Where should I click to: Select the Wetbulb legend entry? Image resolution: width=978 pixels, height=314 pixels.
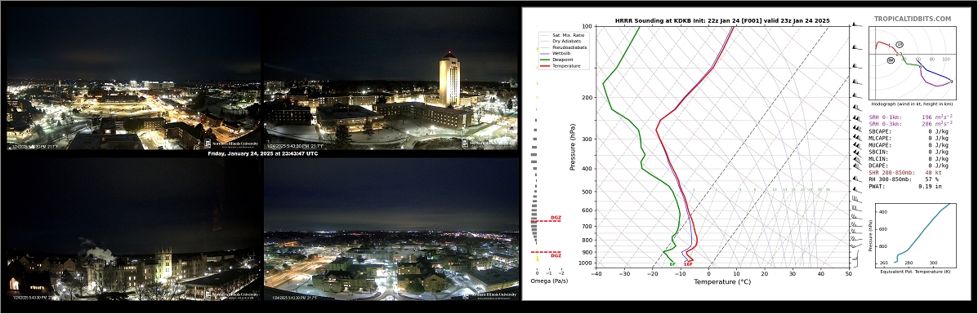557,54
